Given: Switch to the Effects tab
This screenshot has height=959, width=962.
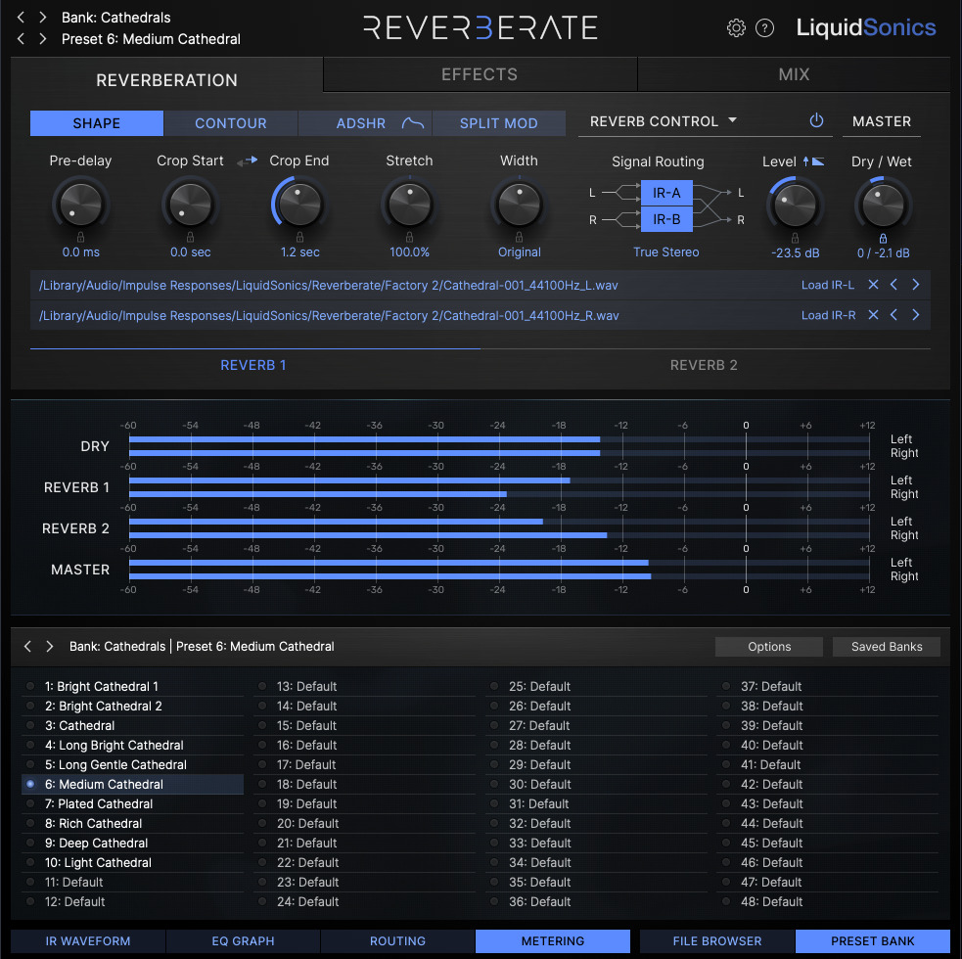Looking at the screenshot, I should tap(480, 74).
